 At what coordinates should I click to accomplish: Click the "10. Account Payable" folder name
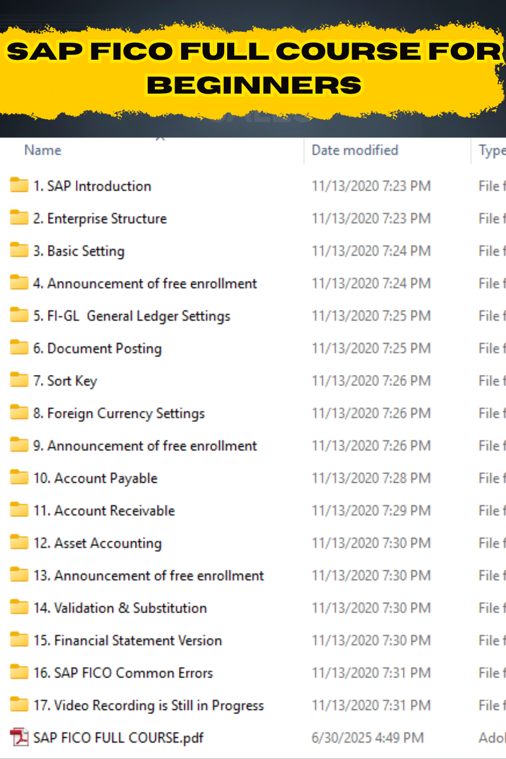tap(96, 479)
